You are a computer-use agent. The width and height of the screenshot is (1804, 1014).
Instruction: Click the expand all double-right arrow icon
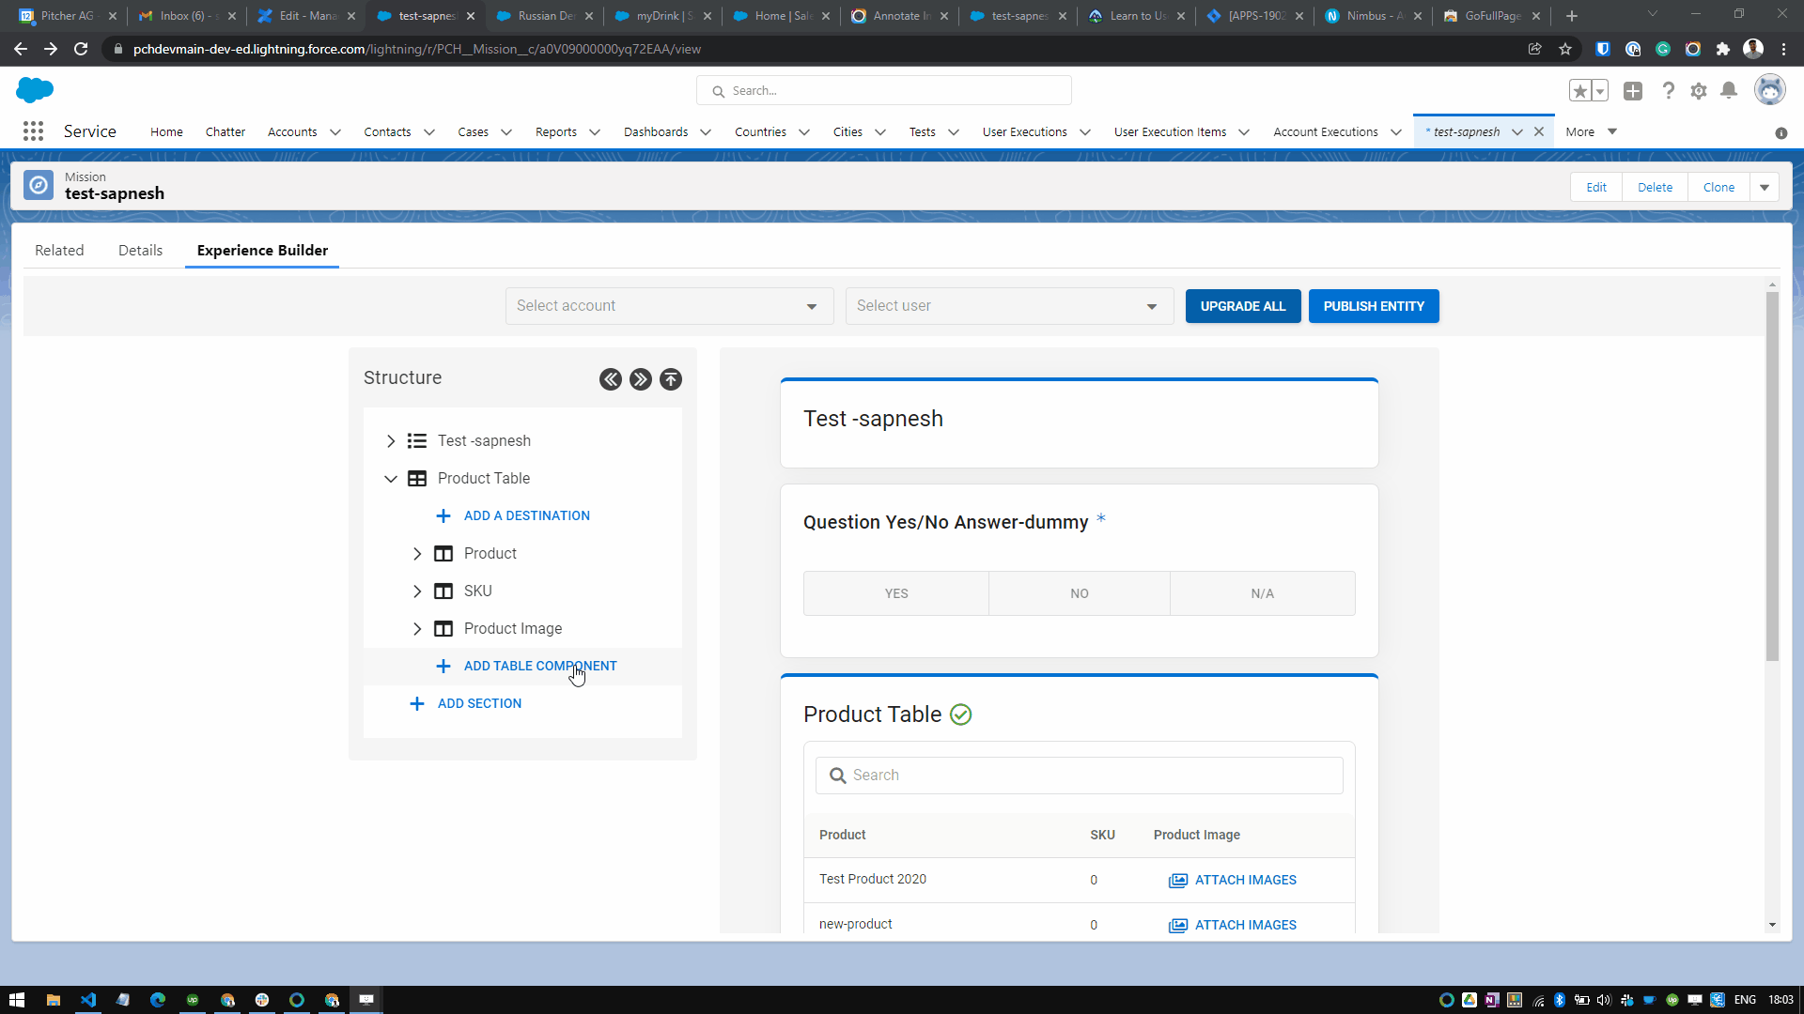[x=641, y=379]
